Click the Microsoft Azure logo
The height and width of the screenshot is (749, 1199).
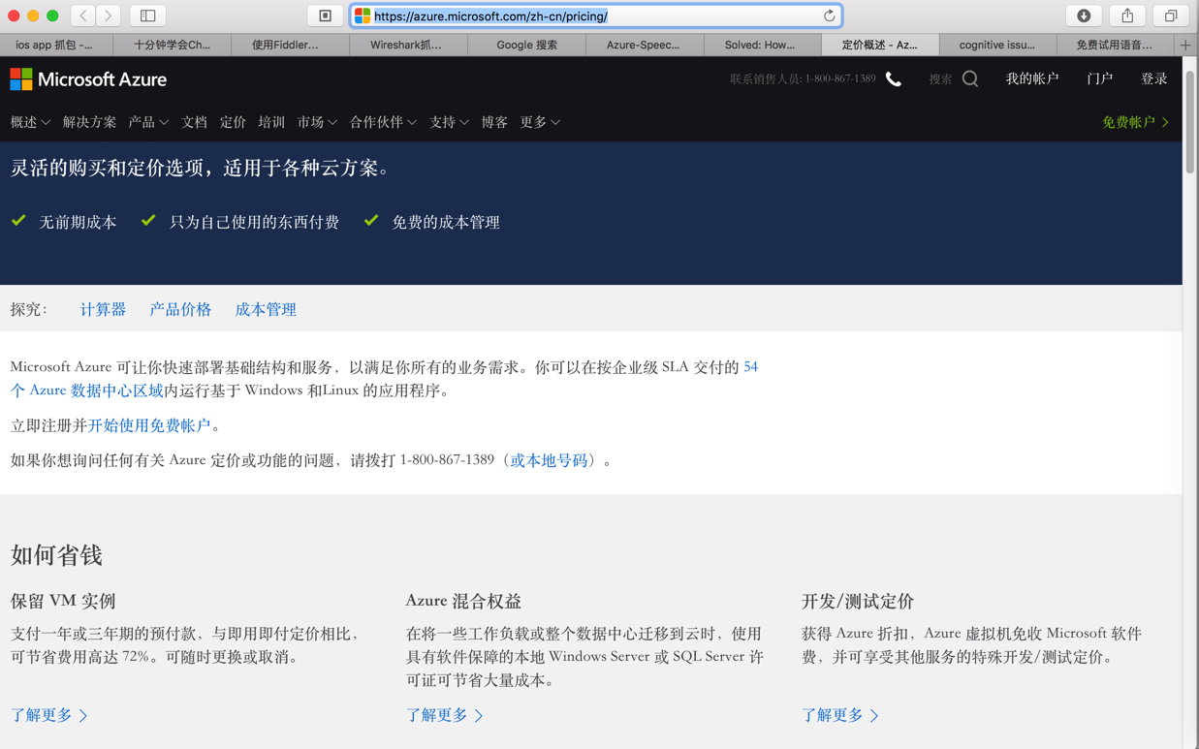(88, 79)
